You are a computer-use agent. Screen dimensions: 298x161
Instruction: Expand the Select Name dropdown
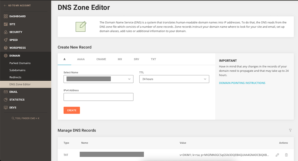point(98,79)
